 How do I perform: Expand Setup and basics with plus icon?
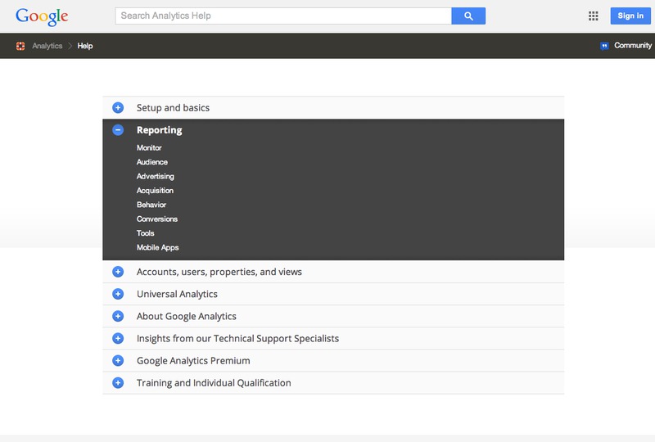pyautogui.click(x=118, y=108)
